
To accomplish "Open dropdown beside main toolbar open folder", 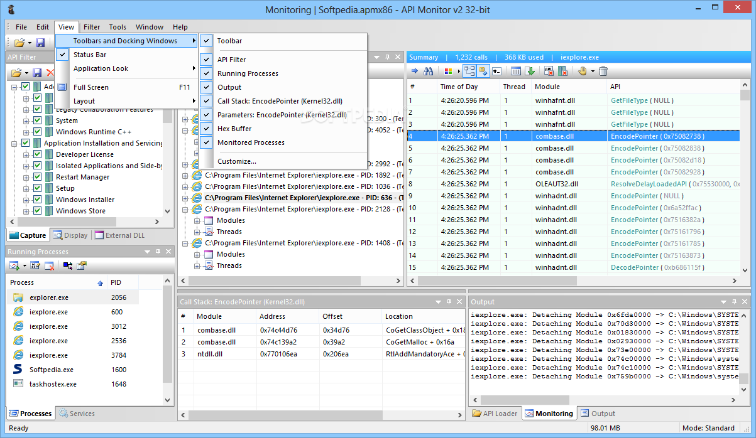I will (x=29, y=43).
